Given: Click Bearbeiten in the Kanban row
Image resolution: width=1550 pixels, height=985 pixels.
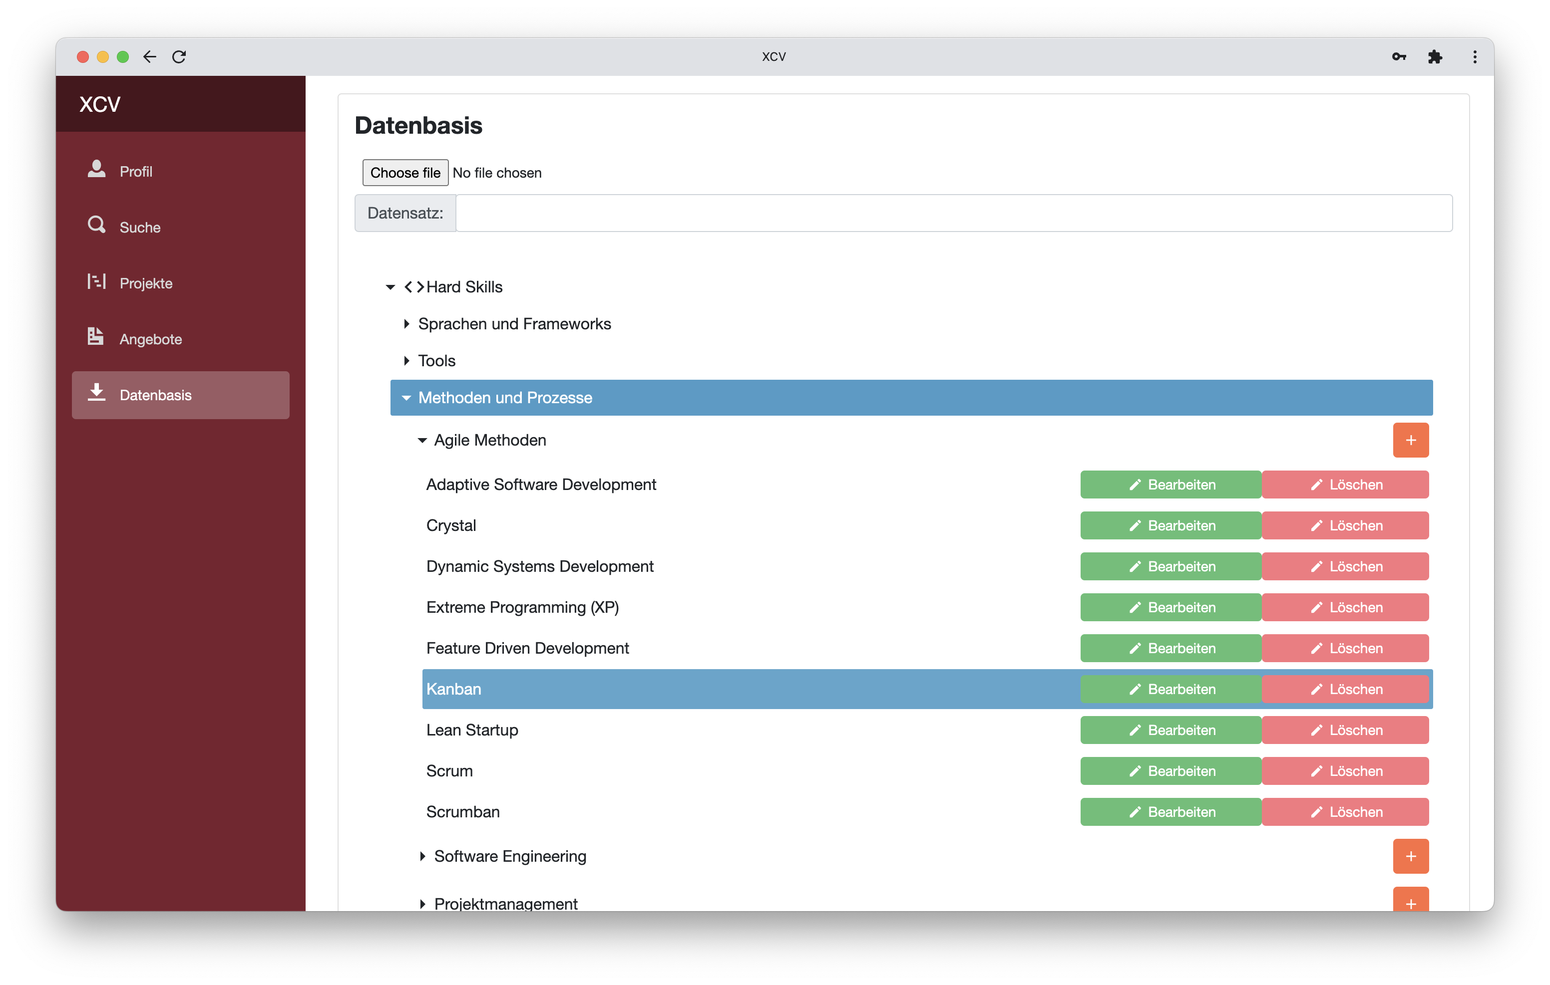Looking at the screenshot, I should pyautogui.click(x=1170, y=689).
